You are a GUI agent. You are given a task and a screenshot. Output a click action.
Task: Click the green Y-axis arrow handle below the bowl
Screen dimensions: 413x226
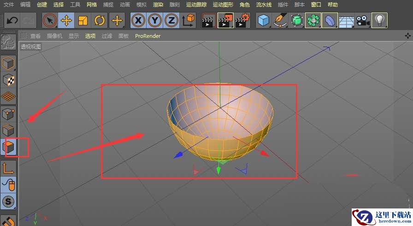click(218, 170)
